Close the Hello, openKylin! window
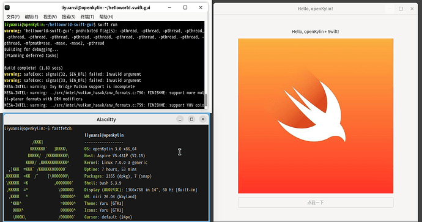The height and width of the screenshot is (222, 422). click(412, 9)
